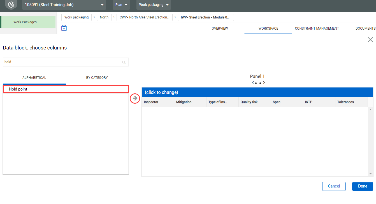Expand the Plan dropdown menu
Viewport: 376px width, 204px height.
(121, 5)
